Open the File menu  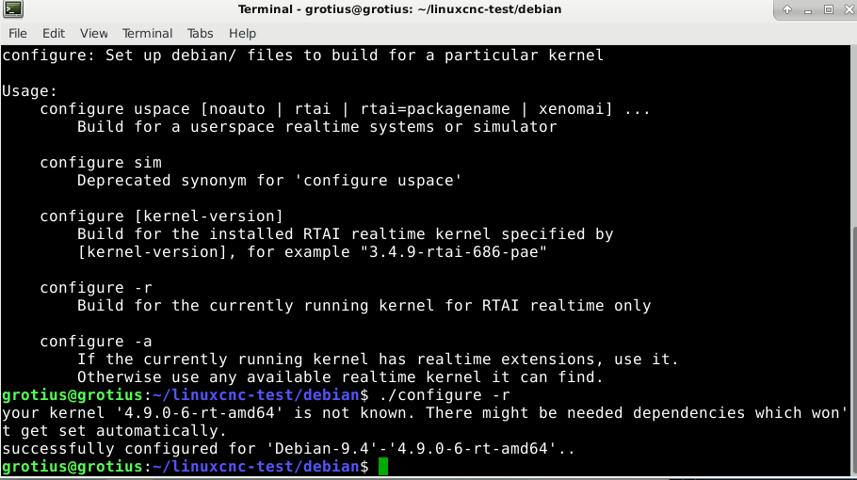[18, 33]
